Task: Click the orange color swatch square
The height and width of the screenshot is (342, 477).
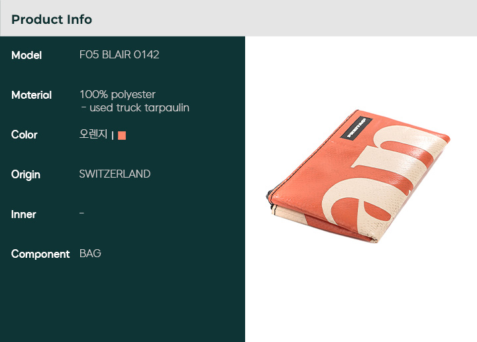Action: (x=122, y=135)
